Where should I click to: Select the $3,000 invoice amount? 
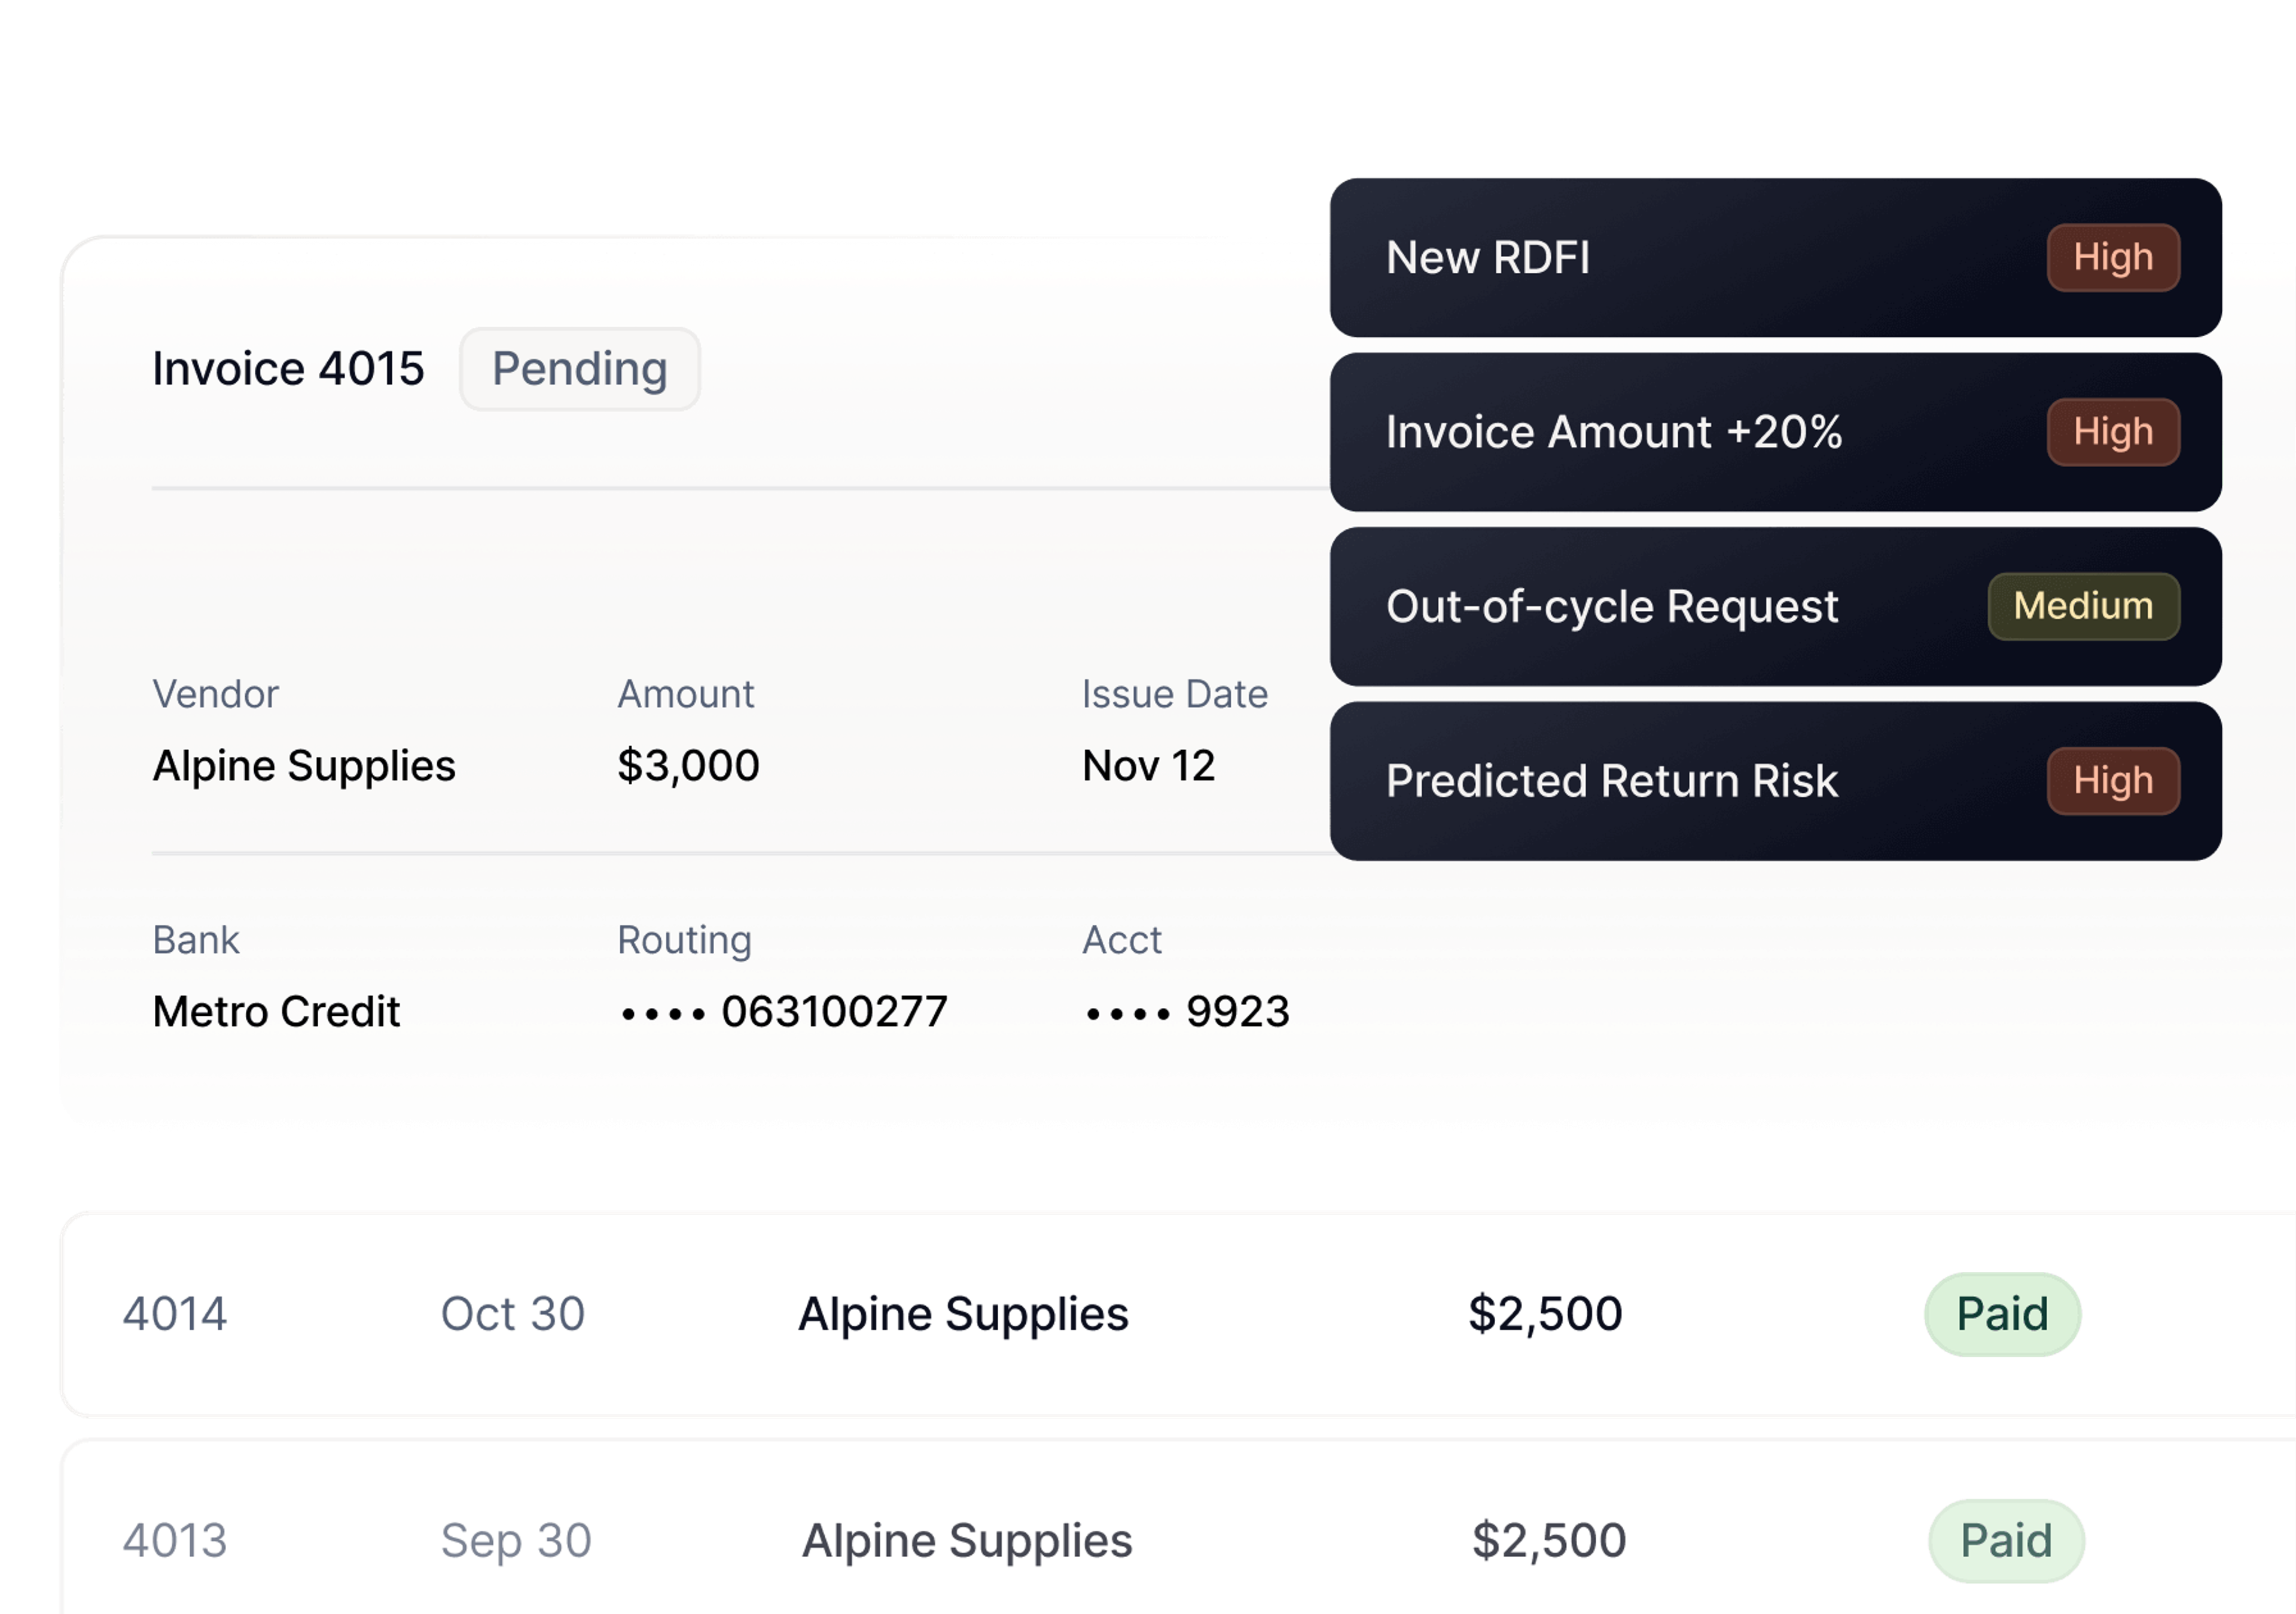coord(688,767)
